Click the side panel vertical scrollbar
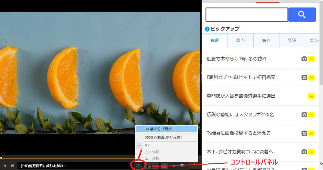This screenshot has width=323, height=170. pyautogui.click(x=321, y=43)
